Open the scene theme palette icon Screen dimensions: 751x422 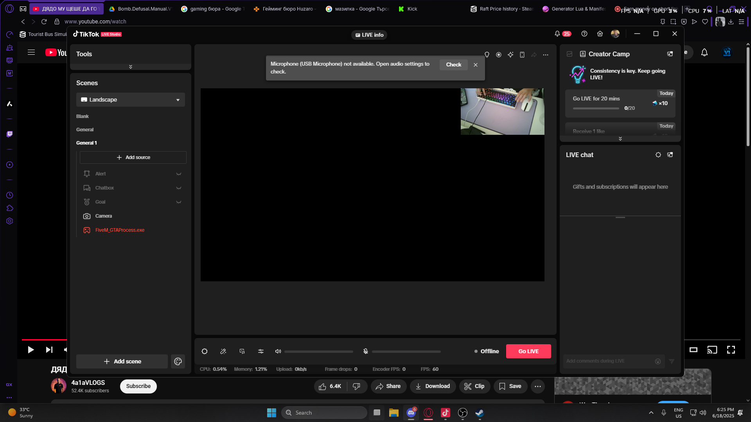pyautogui.click(x=178, y=361)
